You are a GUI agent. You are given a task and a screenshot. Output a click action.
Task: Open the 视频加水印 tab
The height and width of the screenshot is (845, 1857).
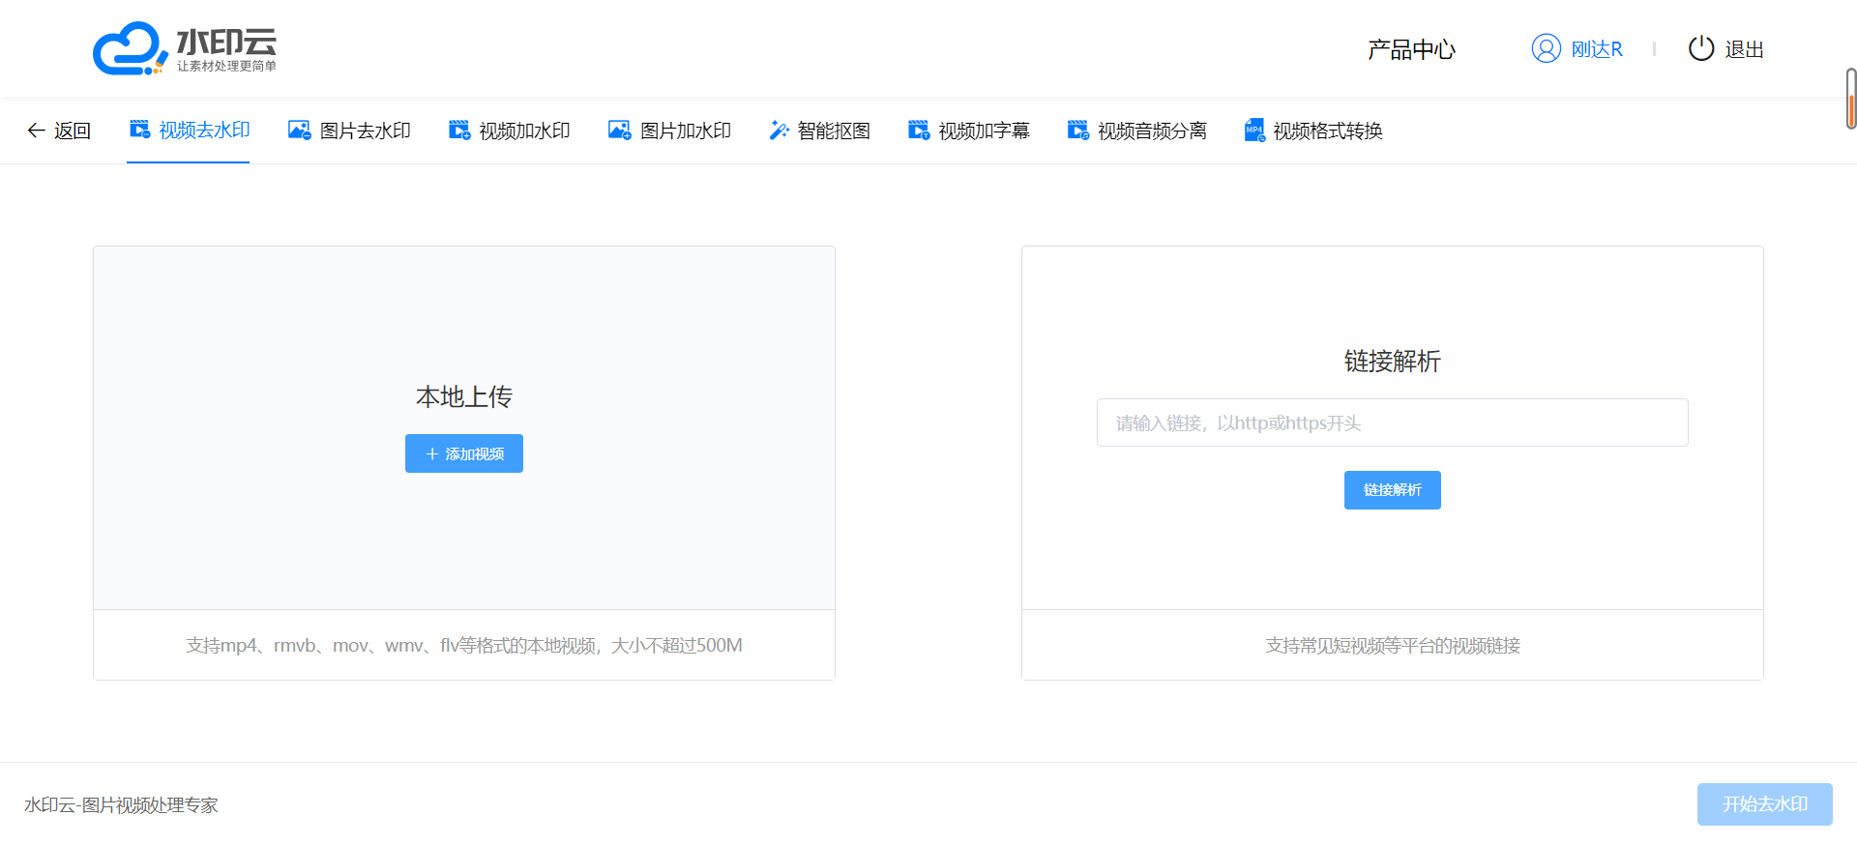click(x=509, y=131)
